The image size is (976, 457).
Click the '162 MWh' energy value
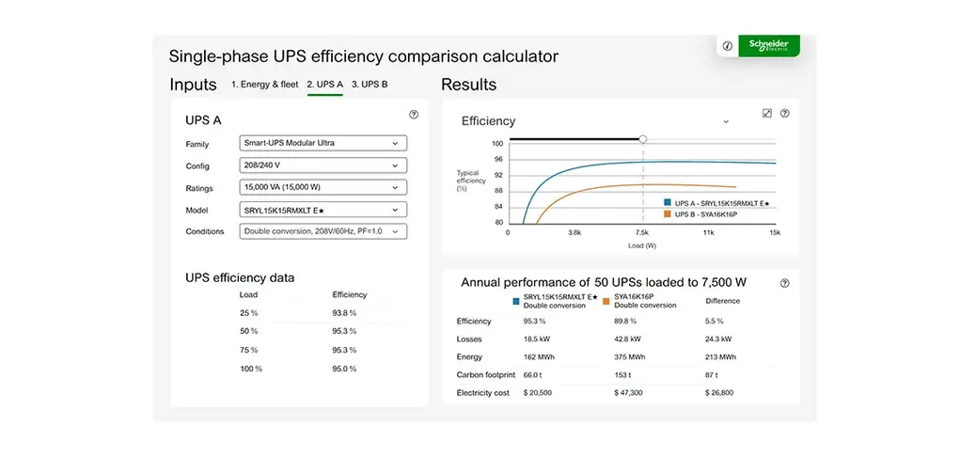point(537,357)
